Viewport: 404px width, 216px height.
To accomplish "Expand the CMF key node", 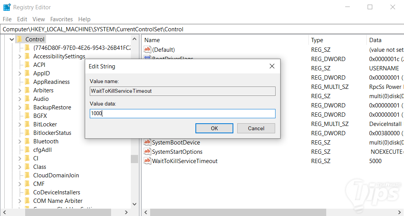I will [x=20, y=184].
